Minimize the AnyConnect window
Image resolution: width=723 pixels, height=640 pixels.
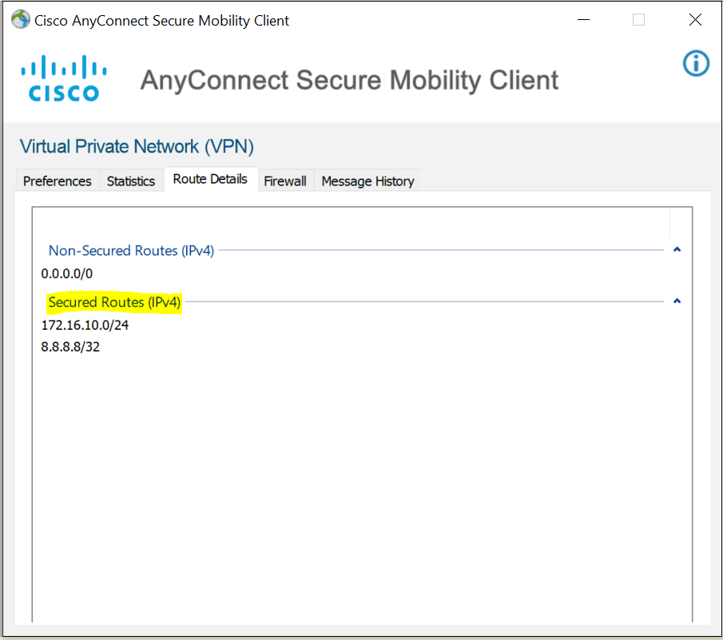(x=584, y=20)
